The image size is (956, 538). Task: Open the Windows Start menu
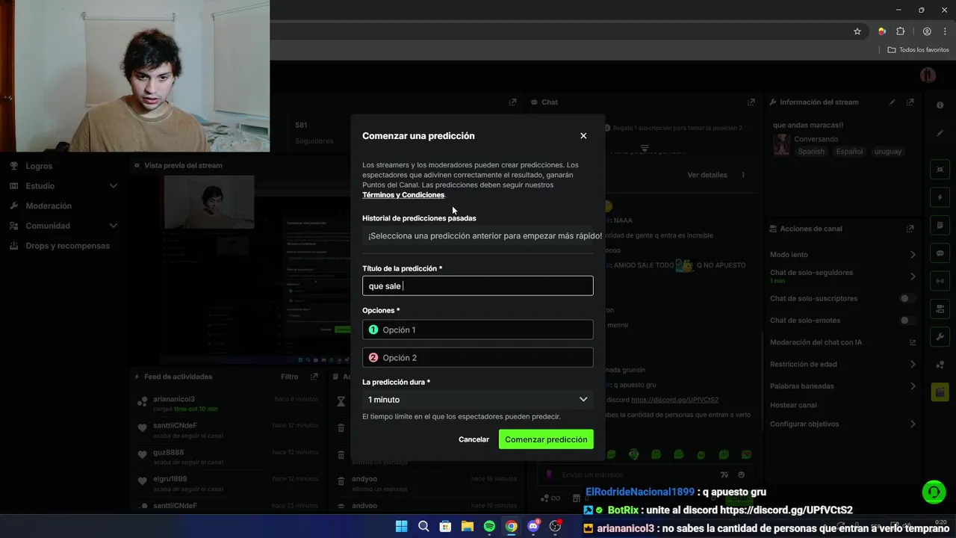[x=401, y=526]
